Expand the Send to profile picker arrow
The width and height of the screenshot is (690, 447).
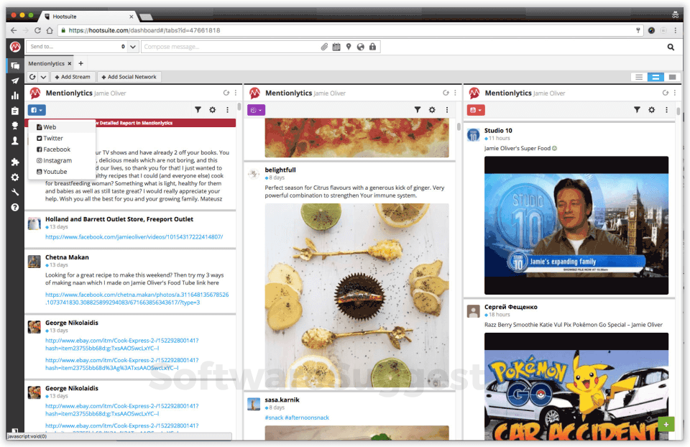[133, 47]
